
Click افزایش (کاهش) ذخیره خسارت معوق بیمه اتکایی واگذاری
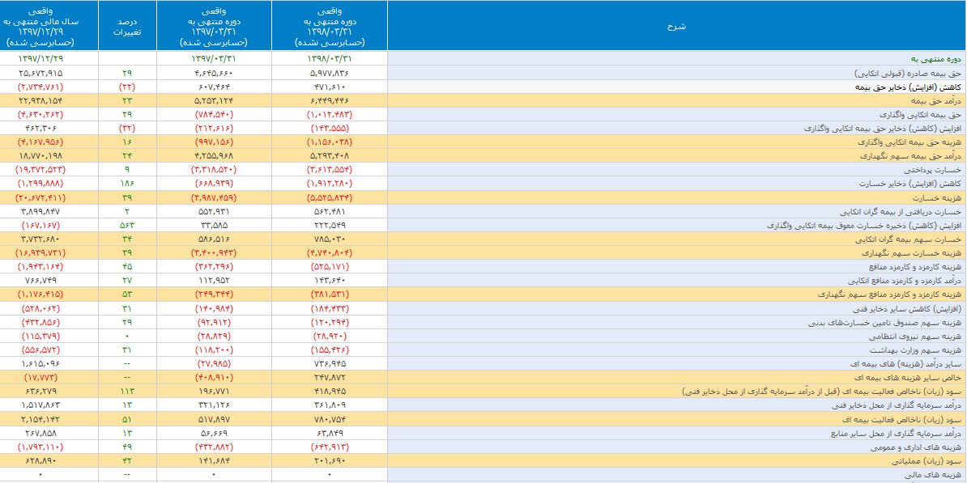[x=863, y=225]
